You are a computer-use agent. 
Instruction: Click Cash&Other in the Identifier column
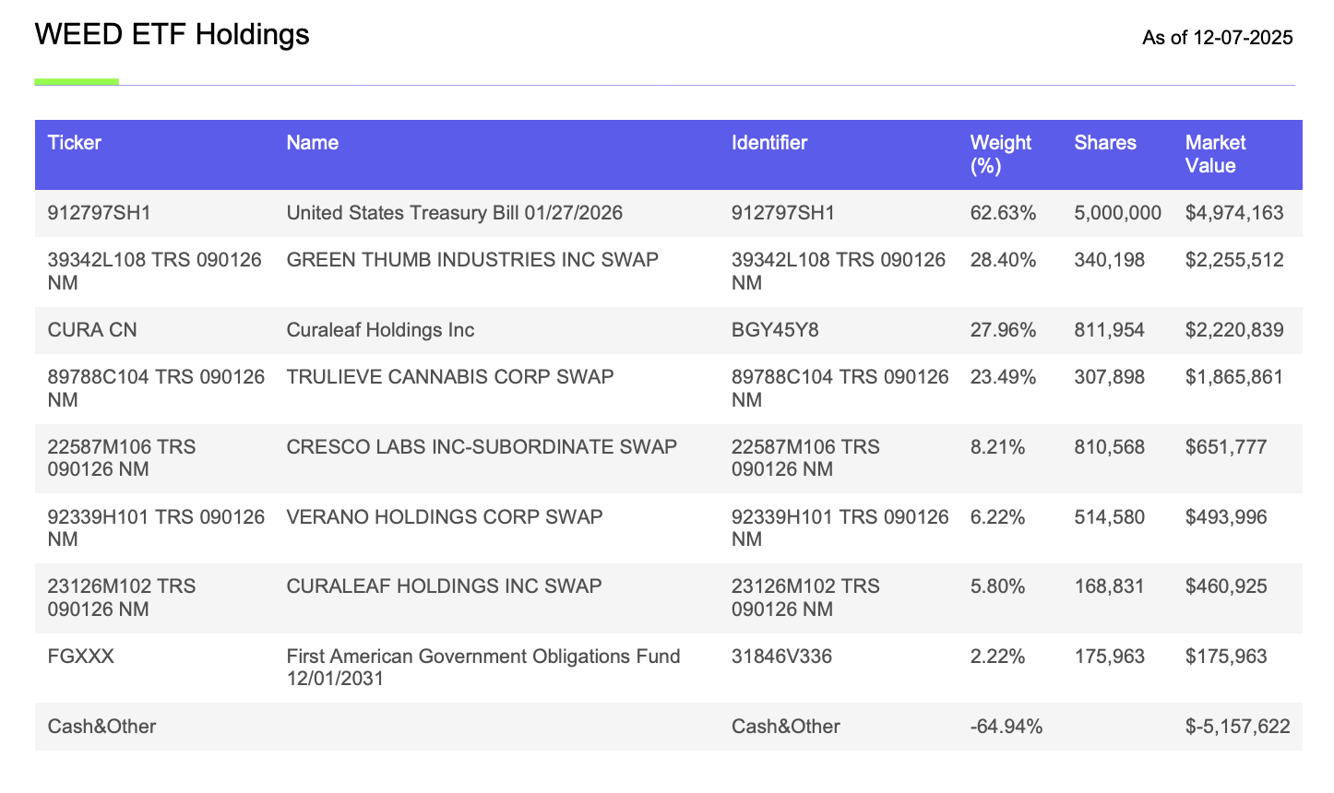785,727
